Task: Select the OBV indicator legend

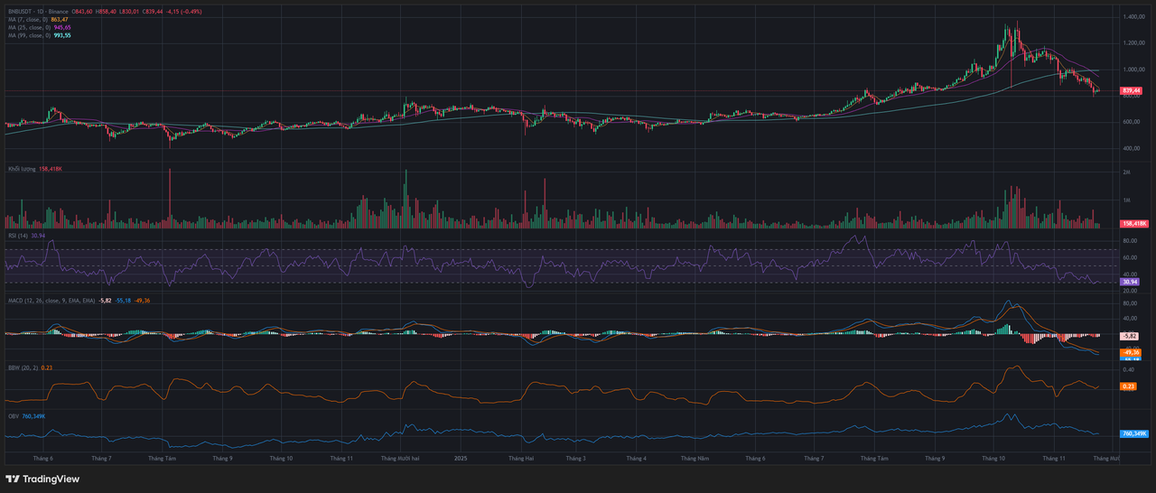Action: click(14, 416)
